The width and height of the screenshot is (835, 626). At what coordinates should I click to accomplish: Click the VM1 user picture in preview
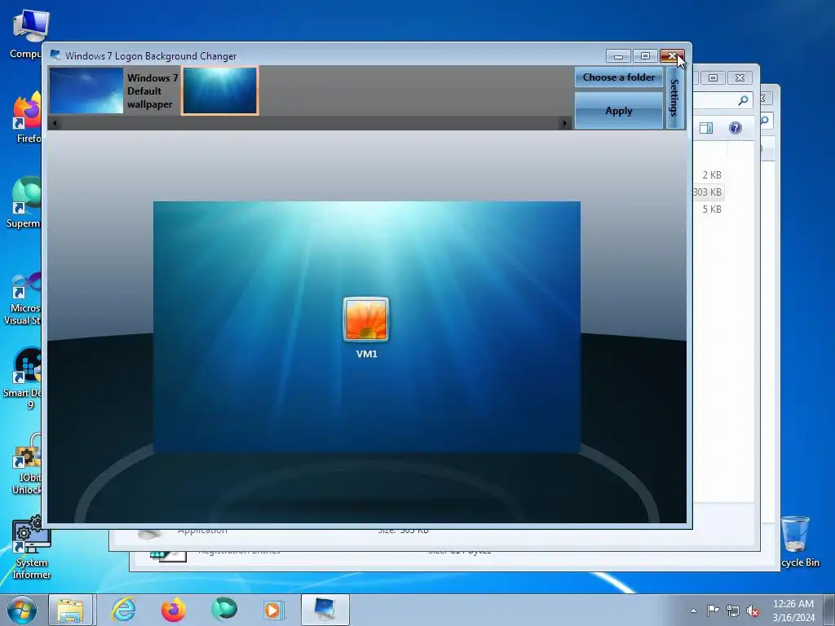[x=366, y=320]
